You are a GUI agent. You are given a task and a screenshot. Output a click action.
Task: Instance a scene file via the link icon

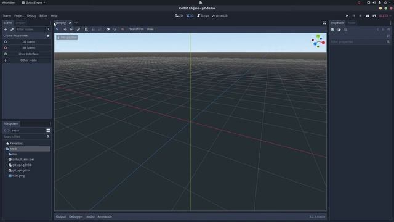tap(12, 30)
